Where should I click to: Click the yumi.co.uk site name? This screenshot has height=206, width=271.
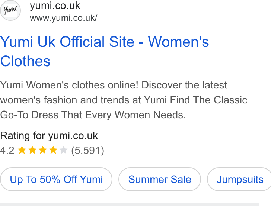click(x=55, y=6)
